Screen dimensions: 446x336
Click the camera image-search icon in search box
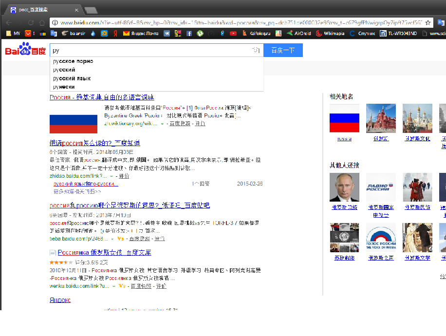256,50
